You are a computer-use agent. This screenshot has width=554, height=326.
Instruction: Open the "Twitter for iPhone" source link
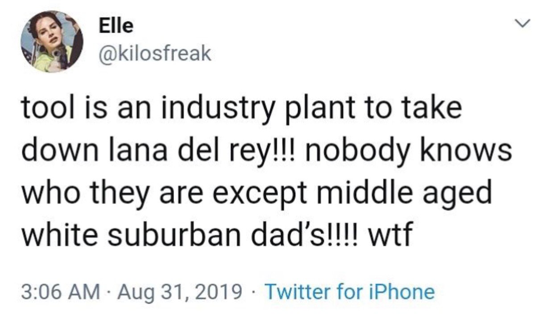click(350, 292)
